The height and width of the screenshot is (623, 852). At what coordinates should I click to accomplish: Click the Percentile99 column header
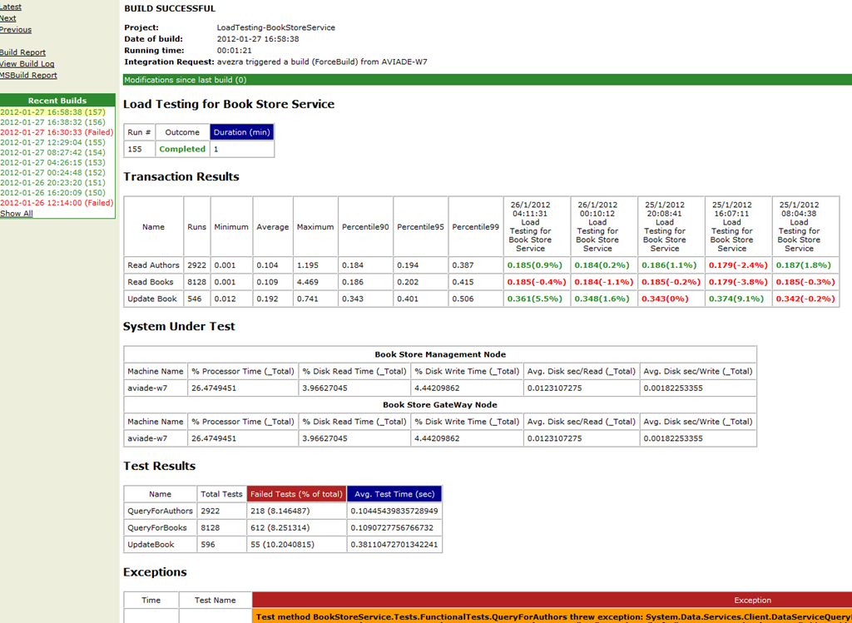[x=475, y=227]
